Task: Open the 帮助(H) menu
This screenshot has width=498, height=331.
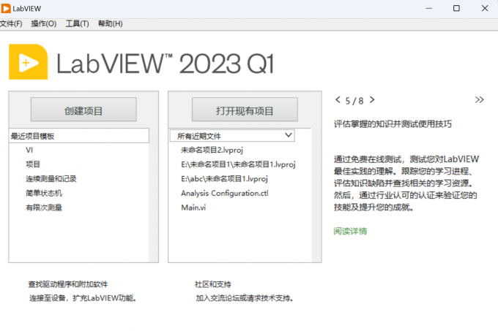Action: coord(110,24)
